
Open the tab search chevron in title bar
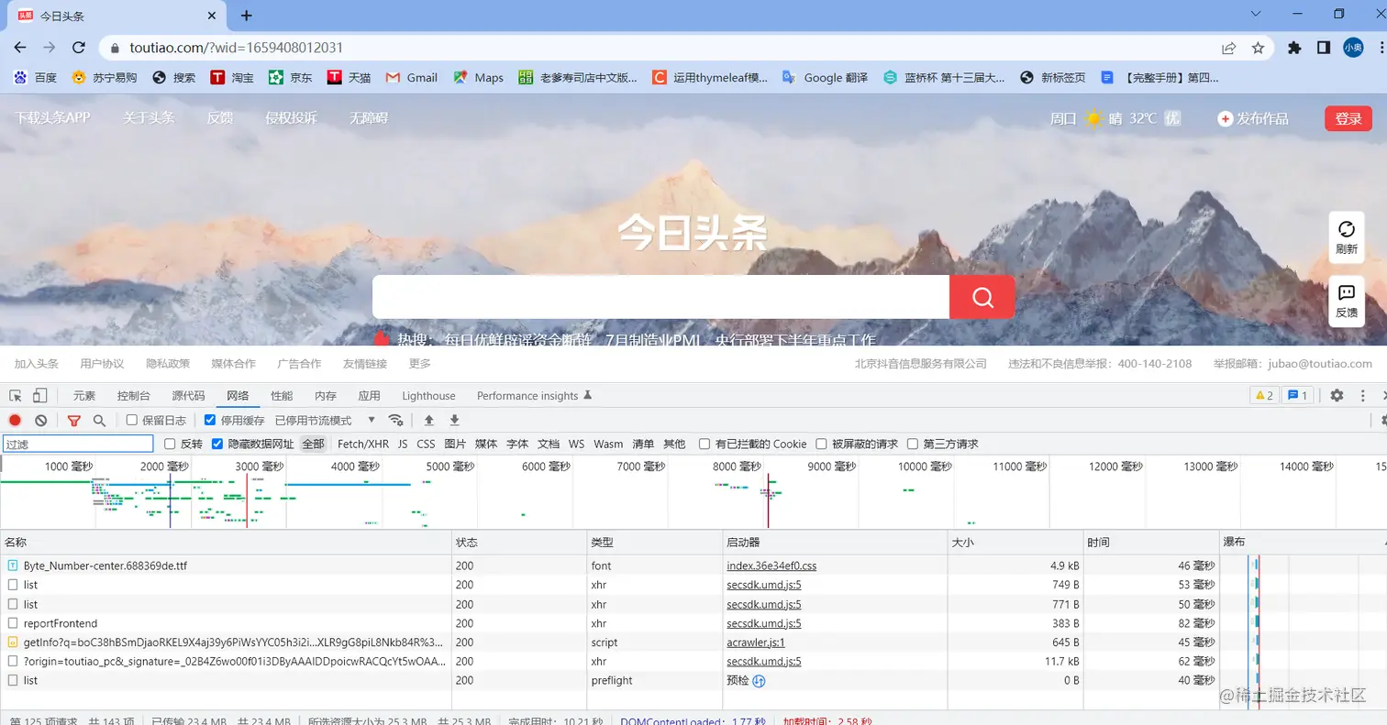(x=1257, y=14)
